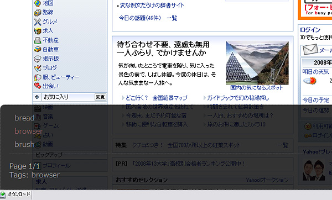Viewport: 332px width, 200px height.
Task: Open the 出会い heart icon
Action: pyautogui.click(x=38, y=86)
